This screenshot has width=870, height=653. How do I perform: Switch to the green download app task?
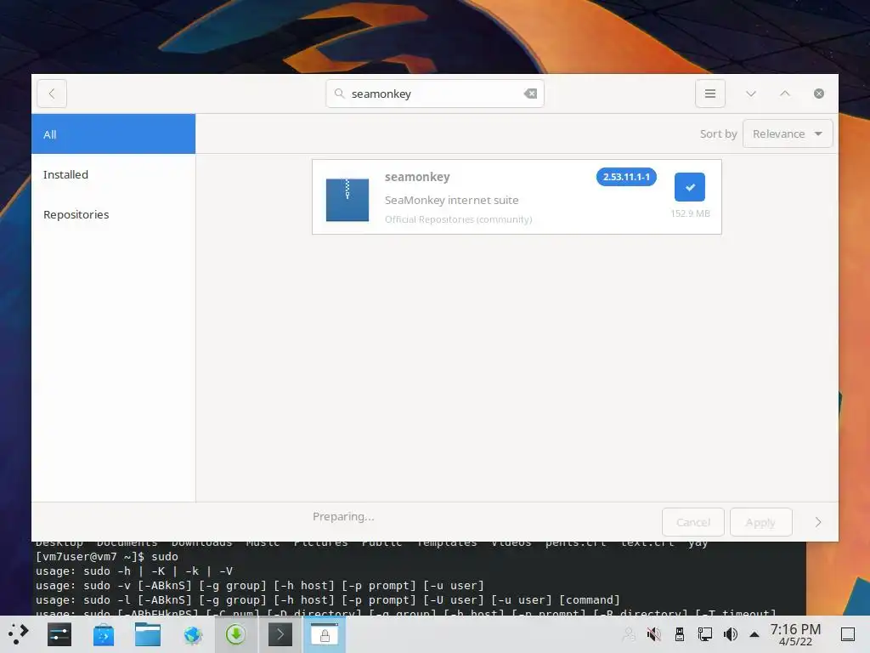[x=236, y=634]
